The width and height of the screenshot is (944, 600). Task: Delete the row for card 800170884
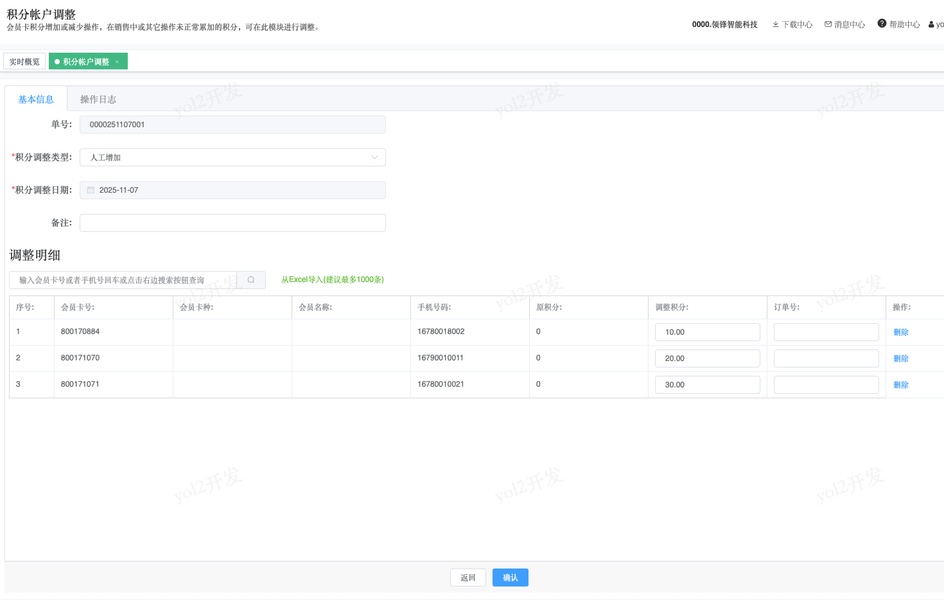coord(901,332)
